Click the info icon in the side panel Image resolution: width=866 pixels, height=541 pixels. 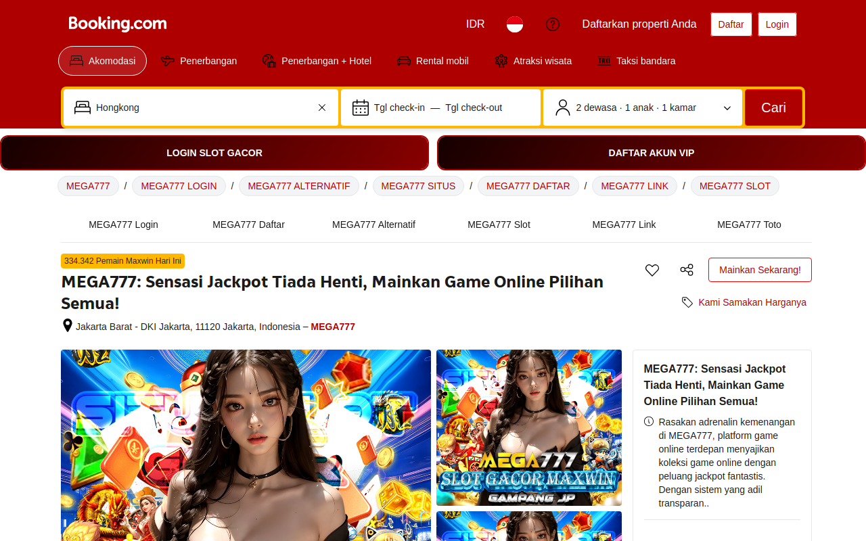649,421
